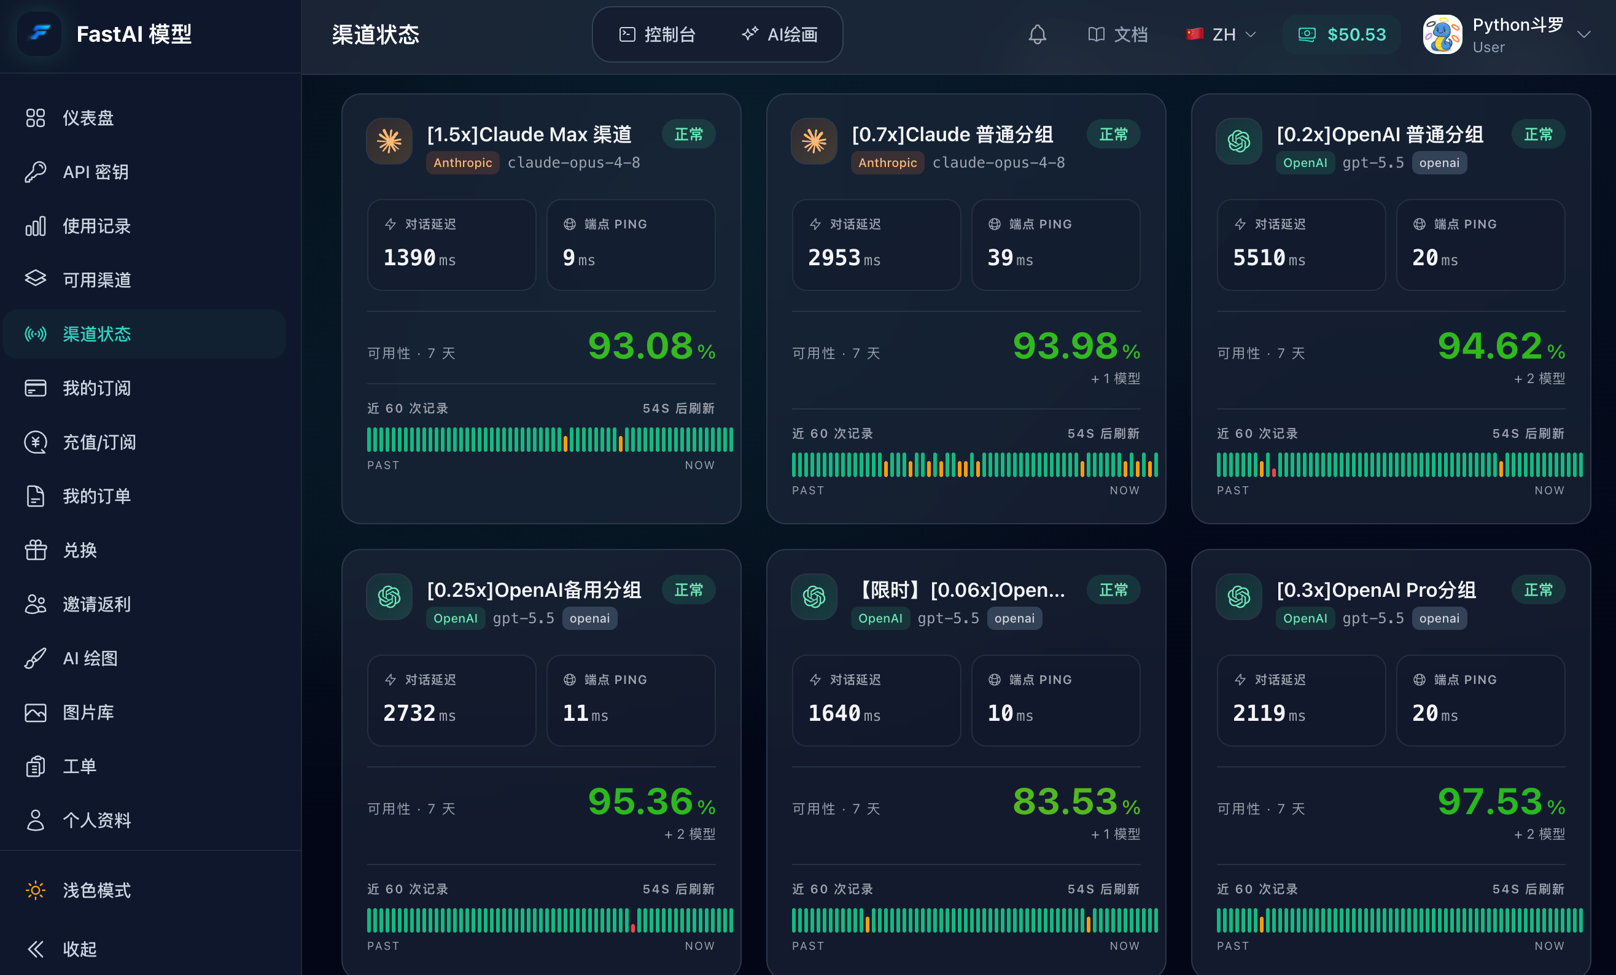The image size is (1616, 975).
Task: Click 正常 status on OpenAI Pro分组
Action: point(1539,590)
